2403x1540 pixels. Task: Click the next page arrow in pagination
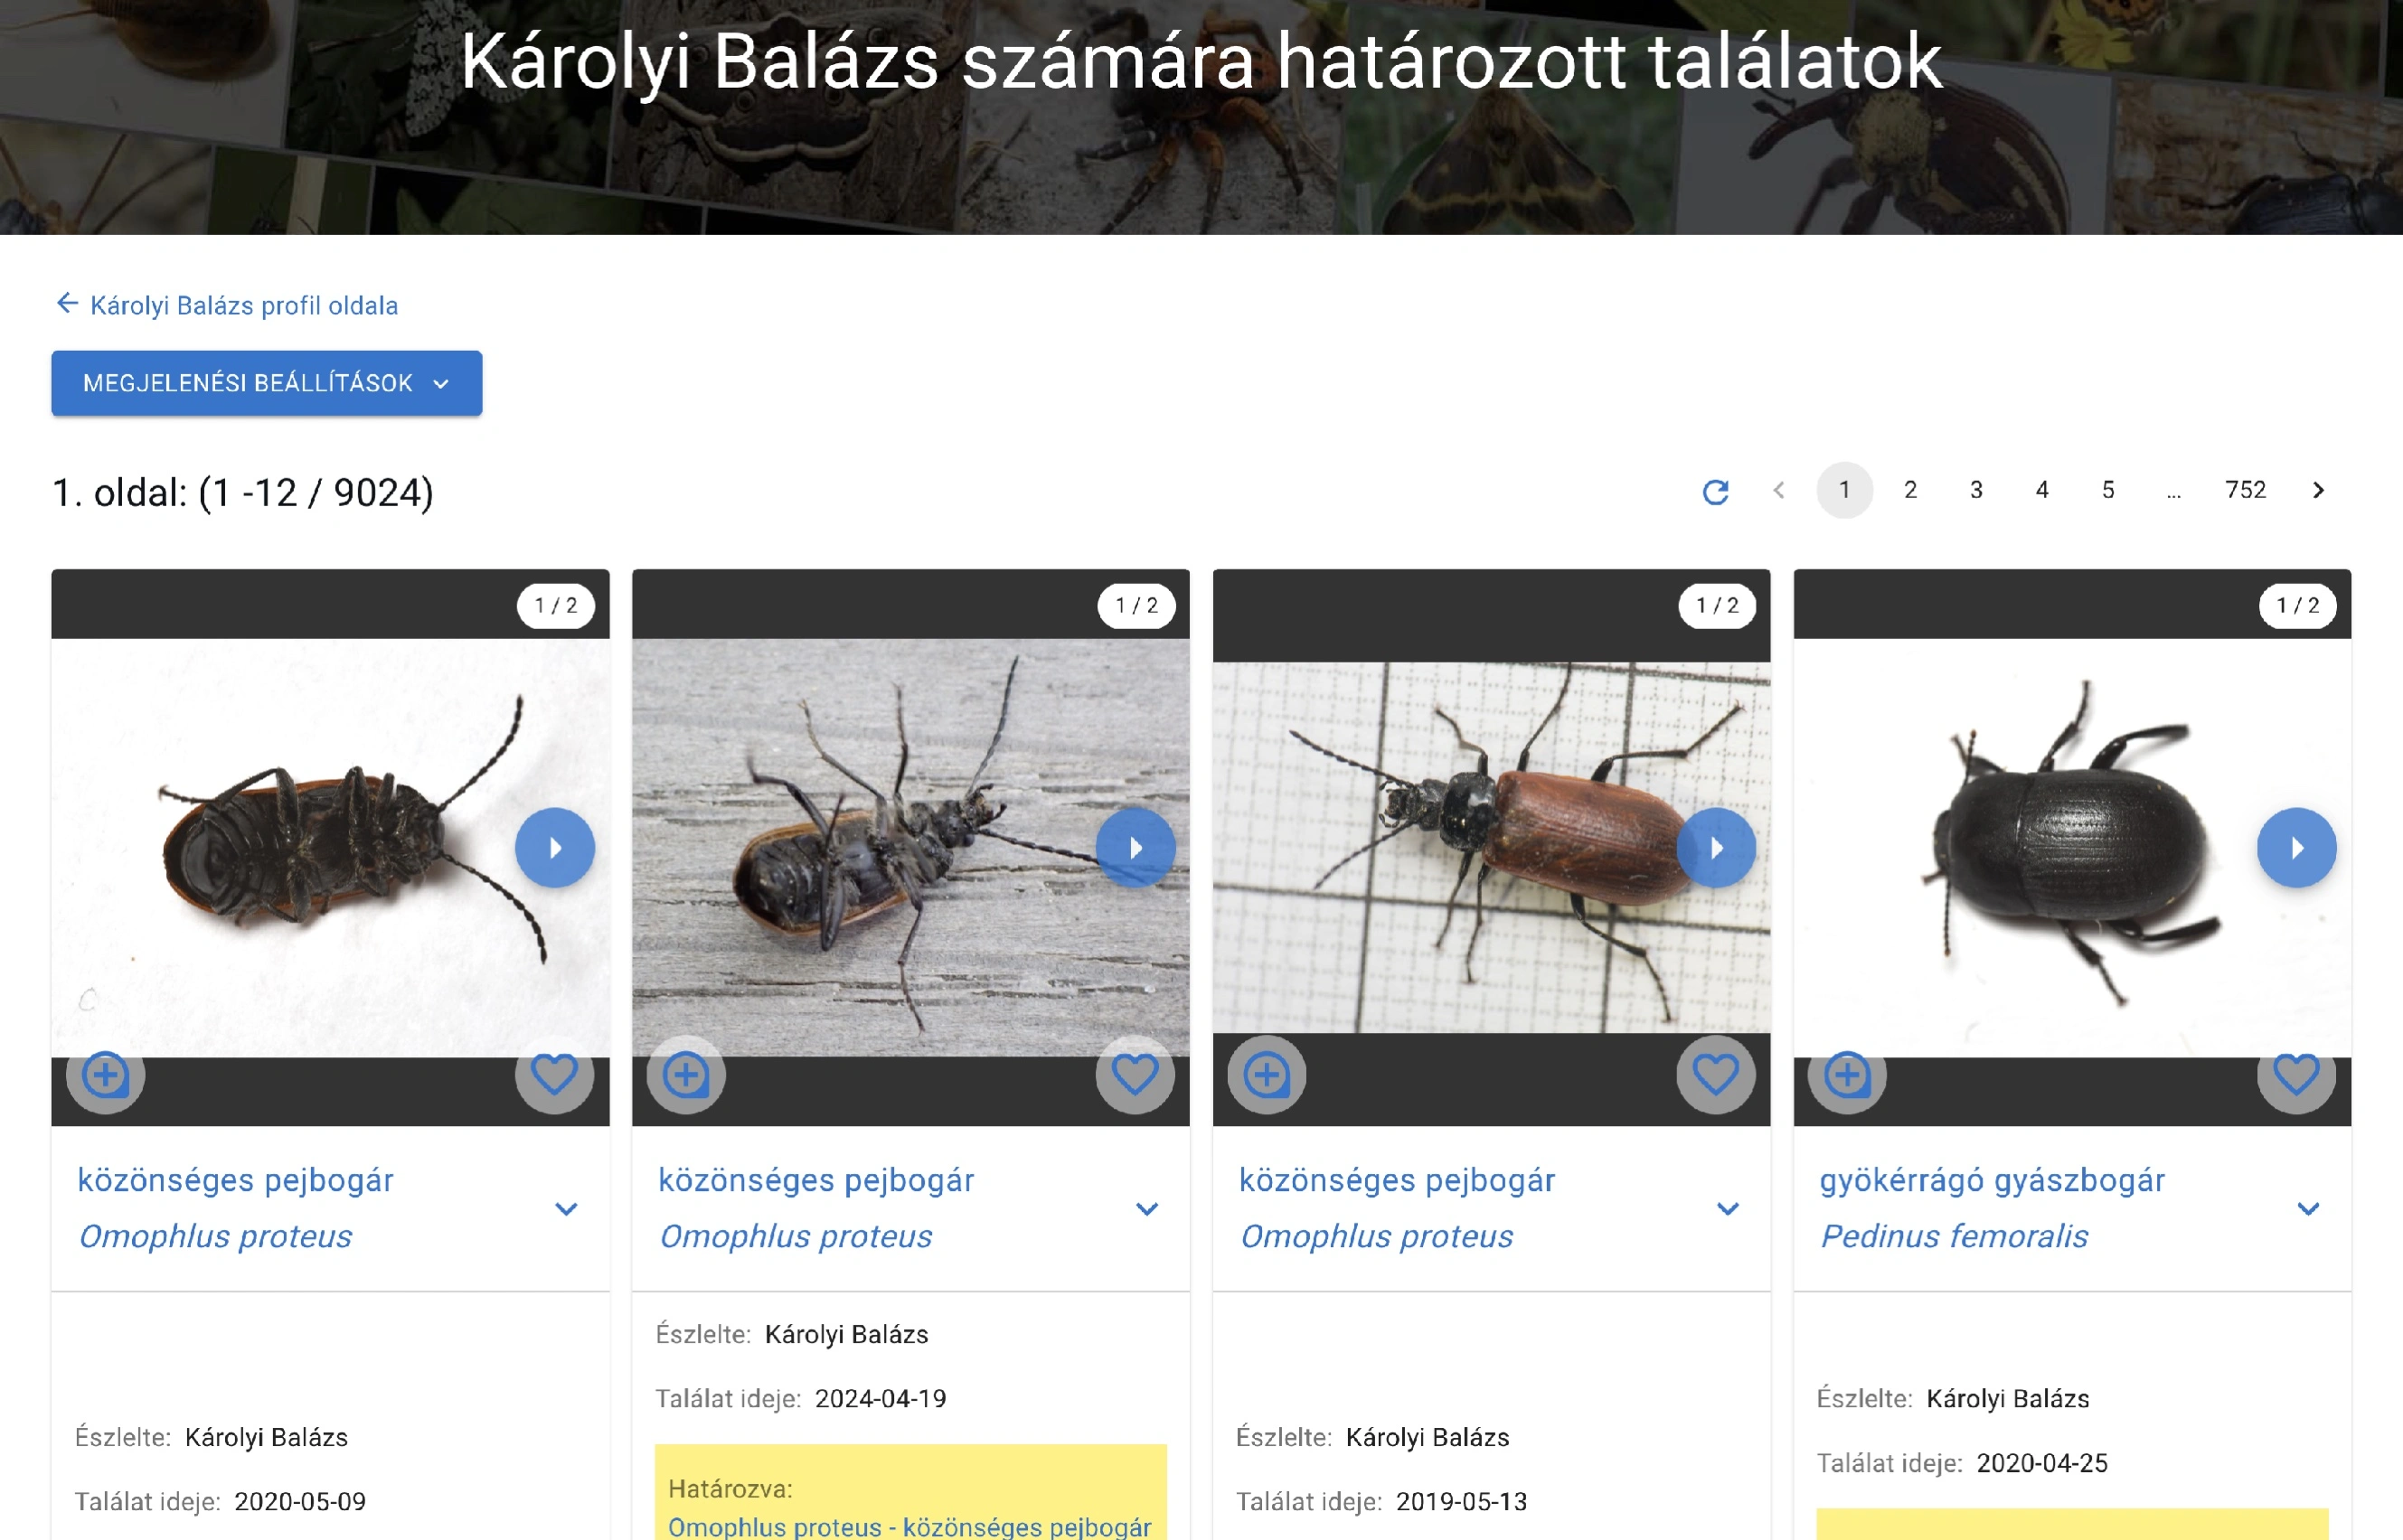tap(2318, 490)
